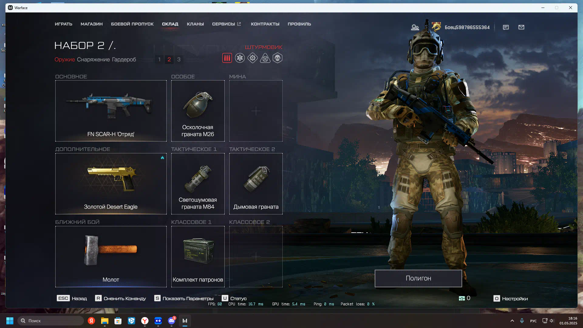Show hidden tray icons chevron
The width and height of the screenshot is (583, 328).
point(512,321)
